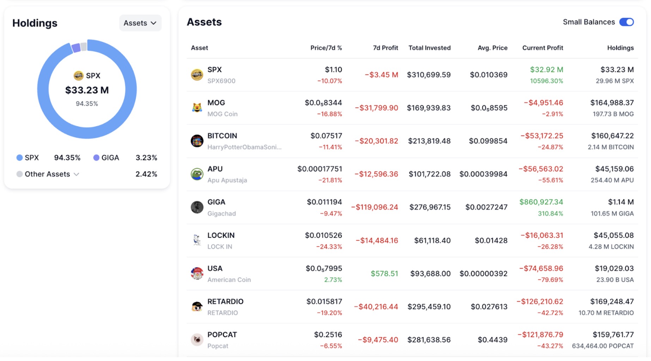Click the purple GIGA legend dot

(x=96, y=158)
